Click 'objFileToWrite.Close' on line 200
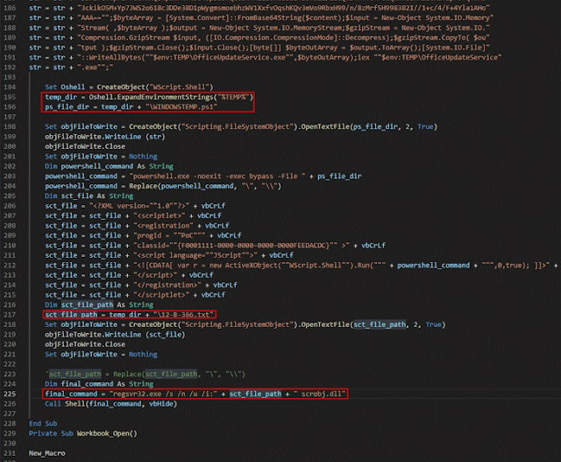Image resolution: width=561 pixels, height=462 pixels. tap(85, 146)
